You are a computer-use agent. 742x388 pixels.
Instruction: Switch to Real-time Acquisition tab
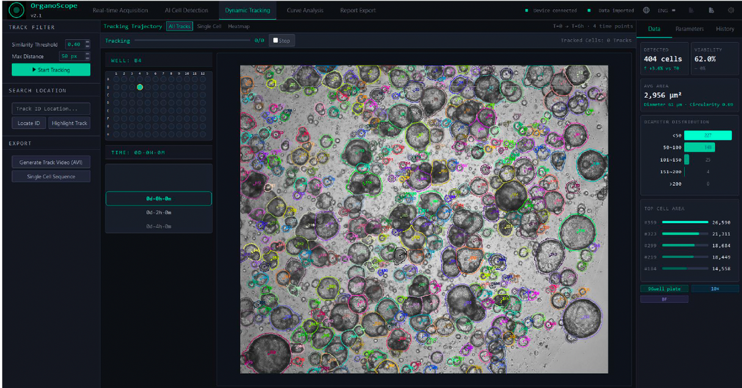(120, 10)
